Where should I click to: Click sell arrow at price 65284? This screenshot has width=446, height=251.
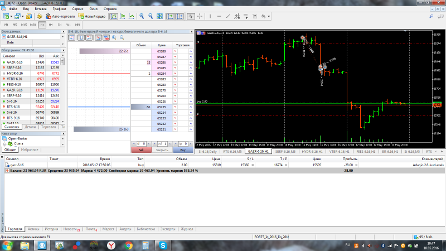pos(175,74)
